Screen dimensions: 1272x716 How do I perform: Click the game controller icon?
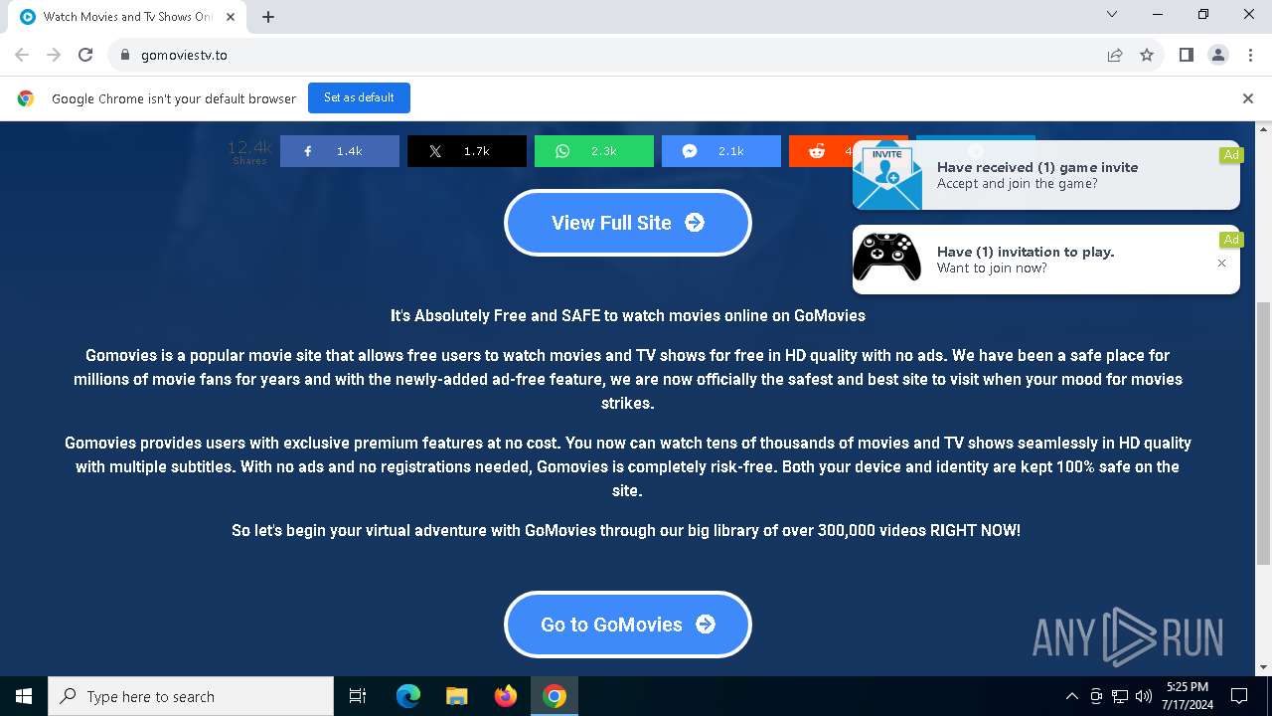pos(887,259)
